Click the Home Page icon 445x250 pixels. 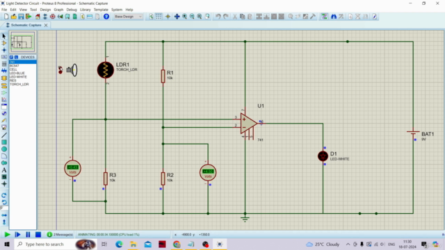[38, 17]
